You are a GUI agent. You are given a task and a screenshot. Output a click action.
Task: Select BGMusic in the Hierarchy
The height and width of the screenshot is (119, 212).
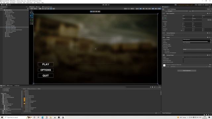(x=10, y=24)
